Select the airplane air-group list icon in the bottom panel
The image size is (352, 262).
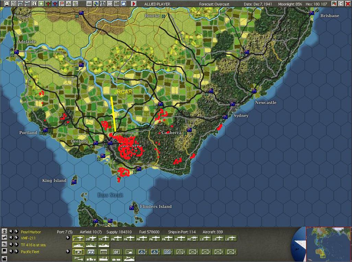pyautogui.click(x=4, y=238)
